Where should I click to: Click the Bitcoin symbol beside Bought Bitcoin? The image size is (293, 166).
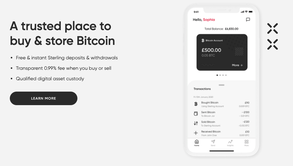click(196, 104)
